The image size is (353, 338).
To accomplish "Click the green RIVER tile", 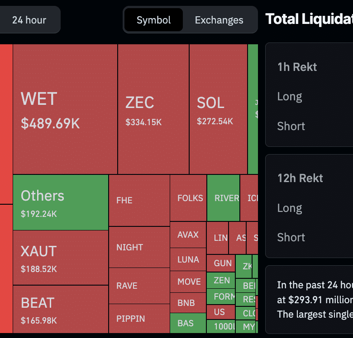I will 223,198.
